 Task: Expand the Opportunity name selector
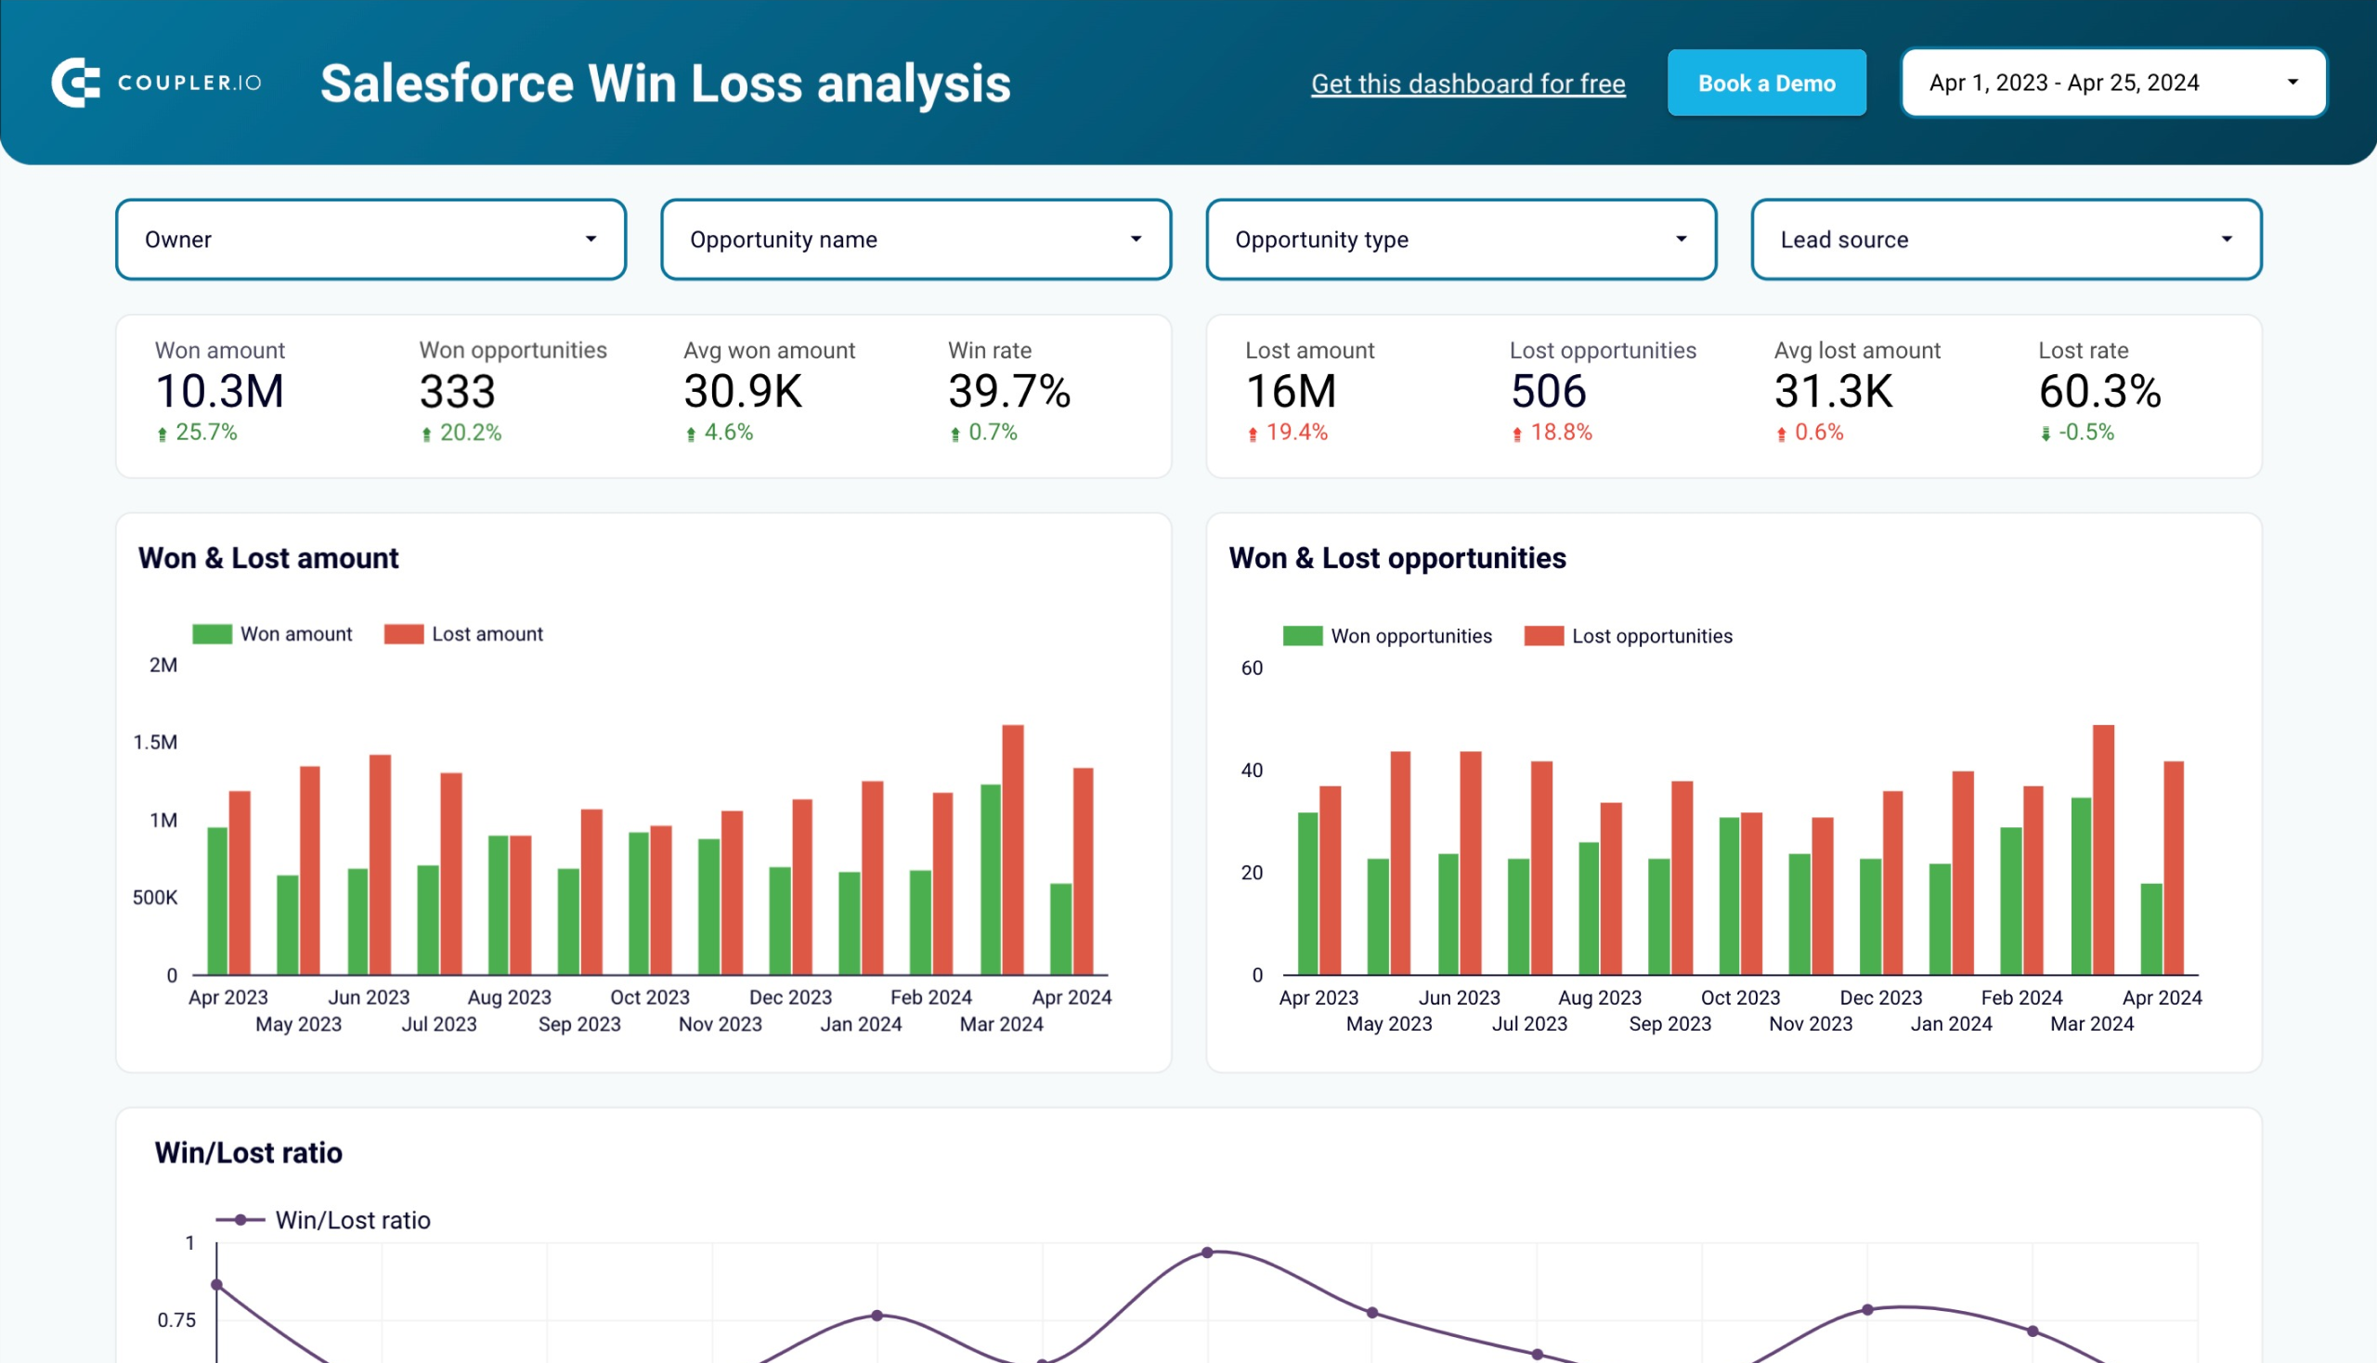(x=1139, y=240)
